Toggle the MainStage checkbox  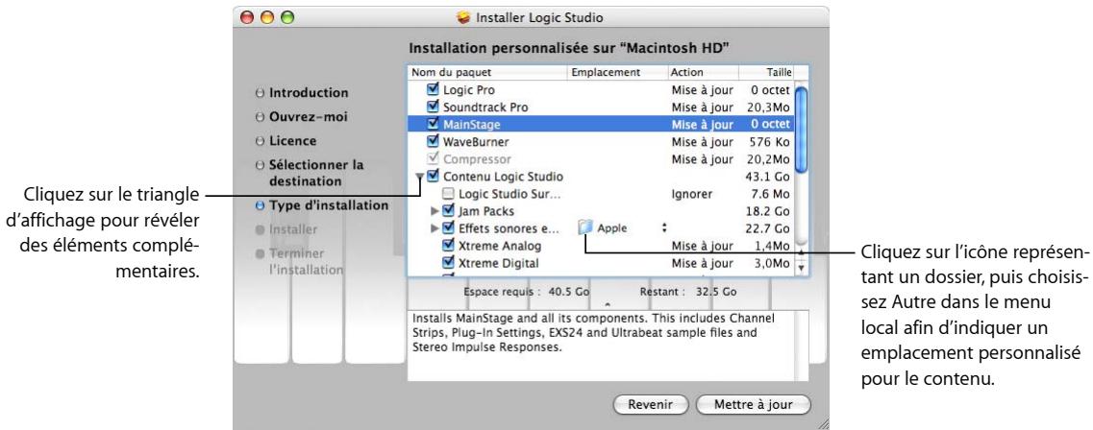(x=433, y=124)
